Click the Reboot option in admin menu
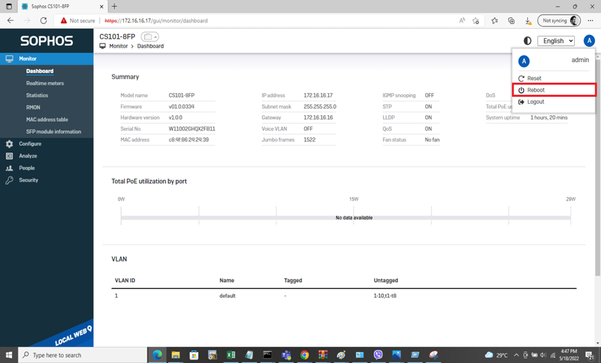The image size is (601, 363). coord(535,90)
